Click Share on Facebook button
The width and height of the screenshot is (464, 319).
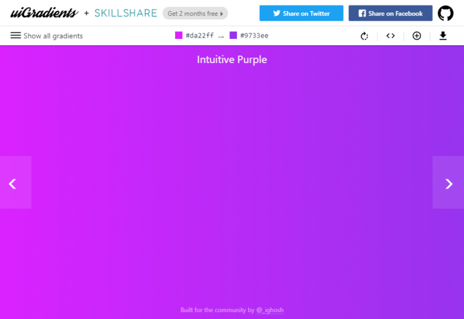[x=391, y=13]
